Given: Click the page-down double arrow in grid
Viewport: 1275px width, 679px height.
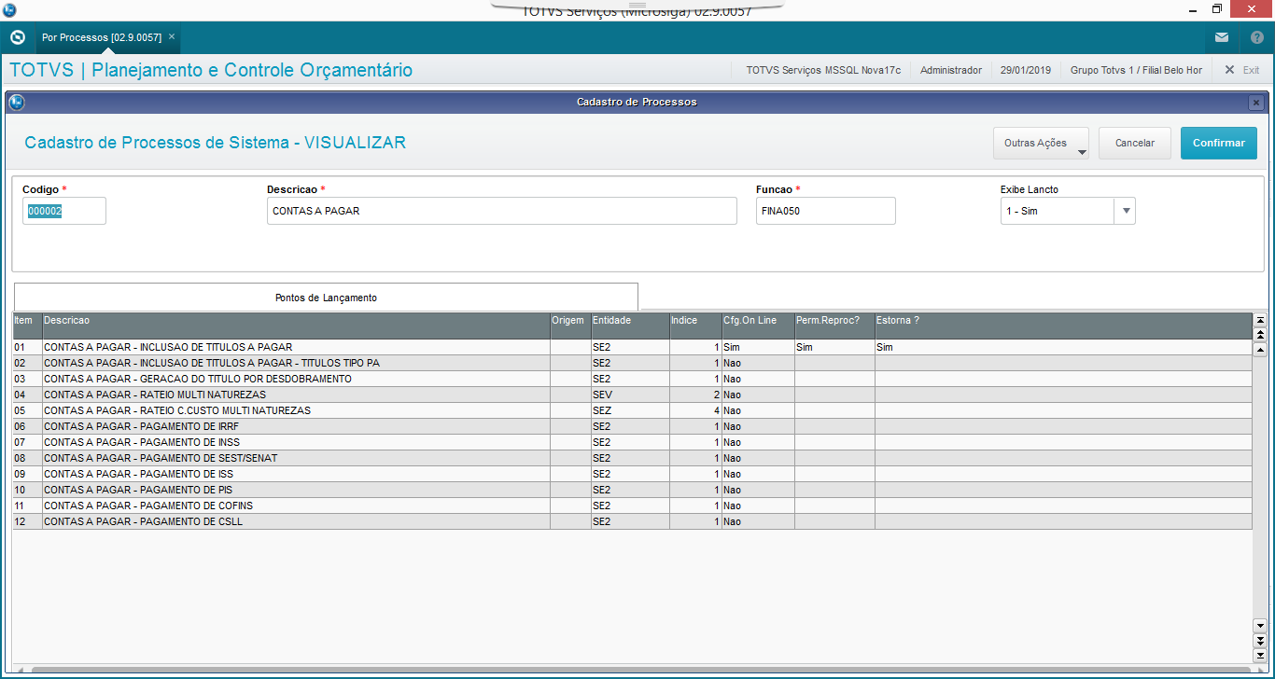Looking at the screenshot, I should point(1260,641).
